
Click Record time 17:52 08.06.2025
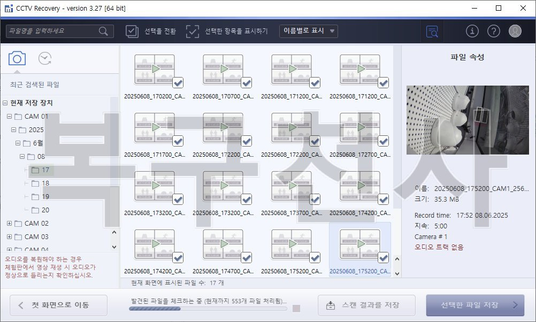(x=461, y=216)
